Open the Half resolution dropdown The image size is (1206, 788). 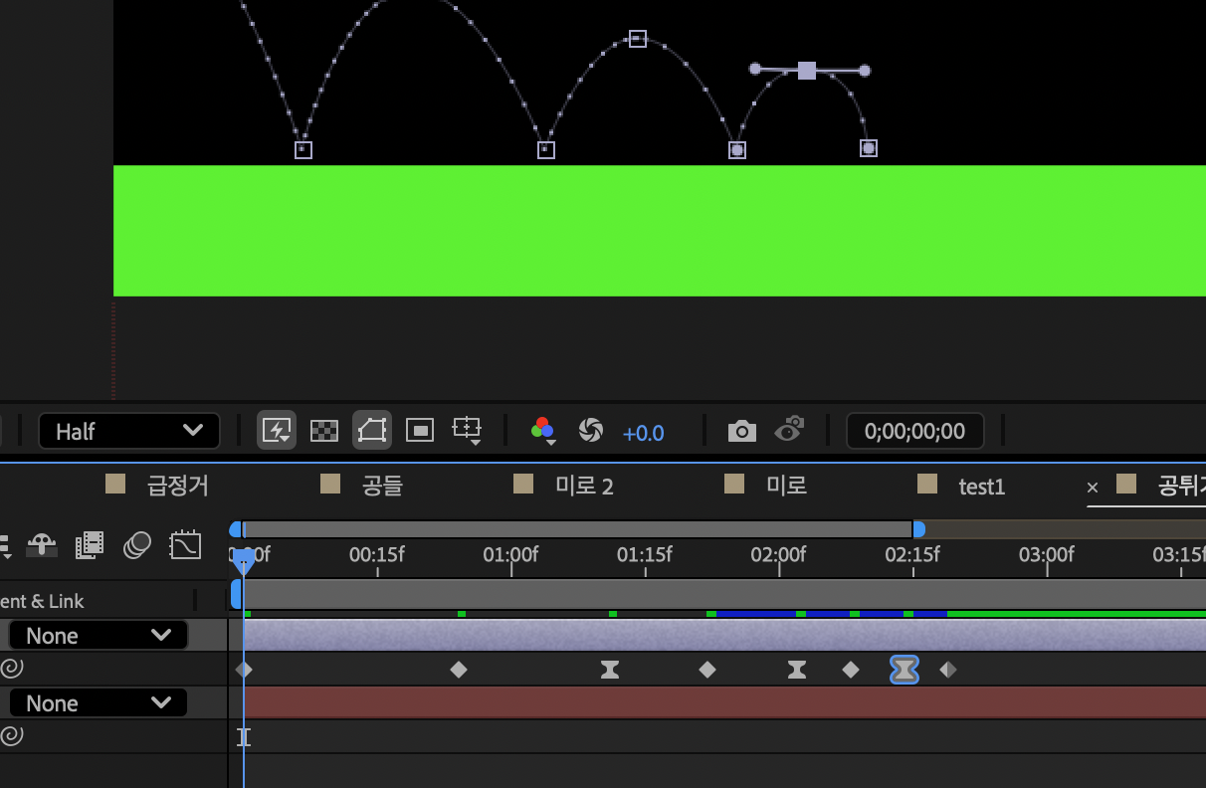click(x=128, y=431)
